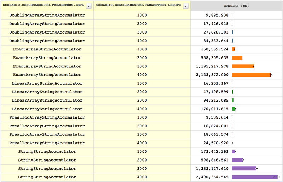Open the IMPL column filter dropdown
The height and width of the screenshot is (182, 283).
click(x=88, y=6)
